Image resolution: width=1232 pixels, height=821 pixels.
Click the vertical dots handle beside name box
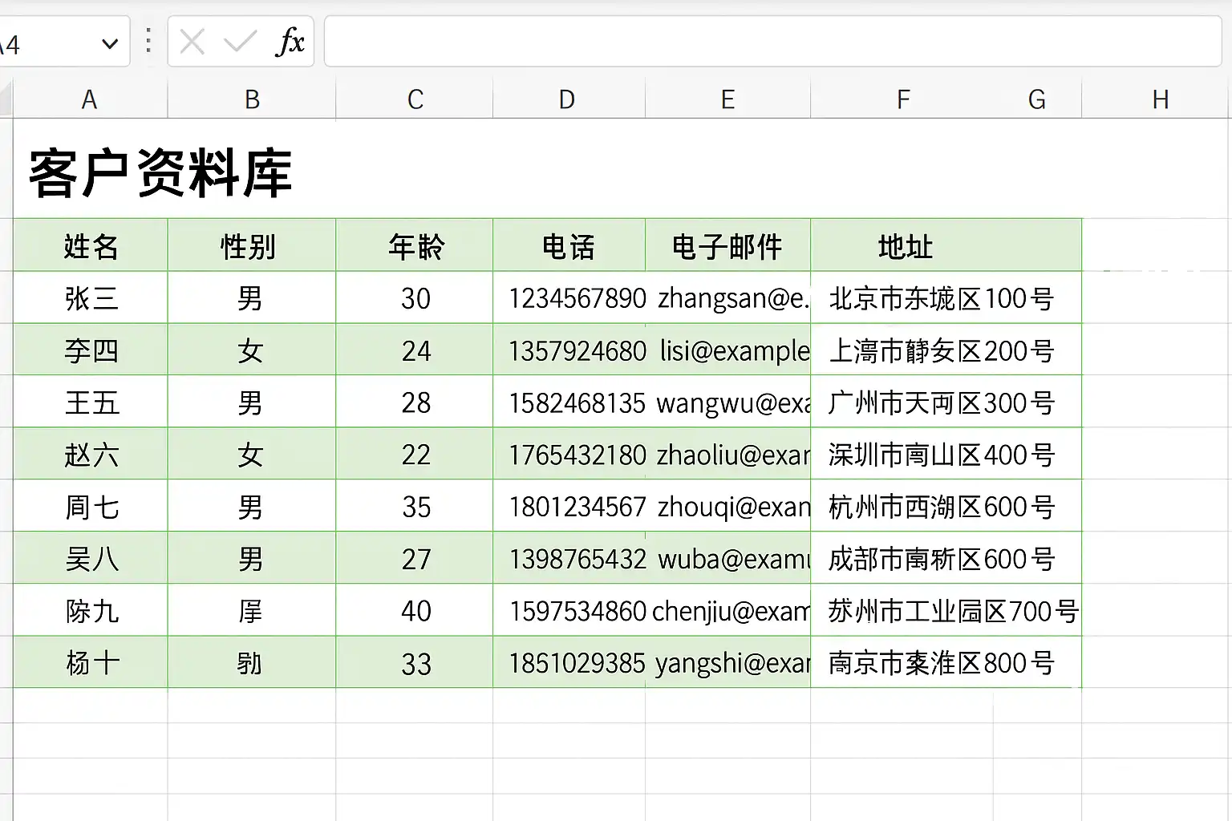point(148,41)
